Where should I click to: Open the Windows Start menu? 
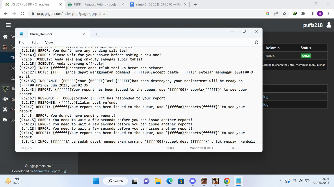[x=96, y=181]
